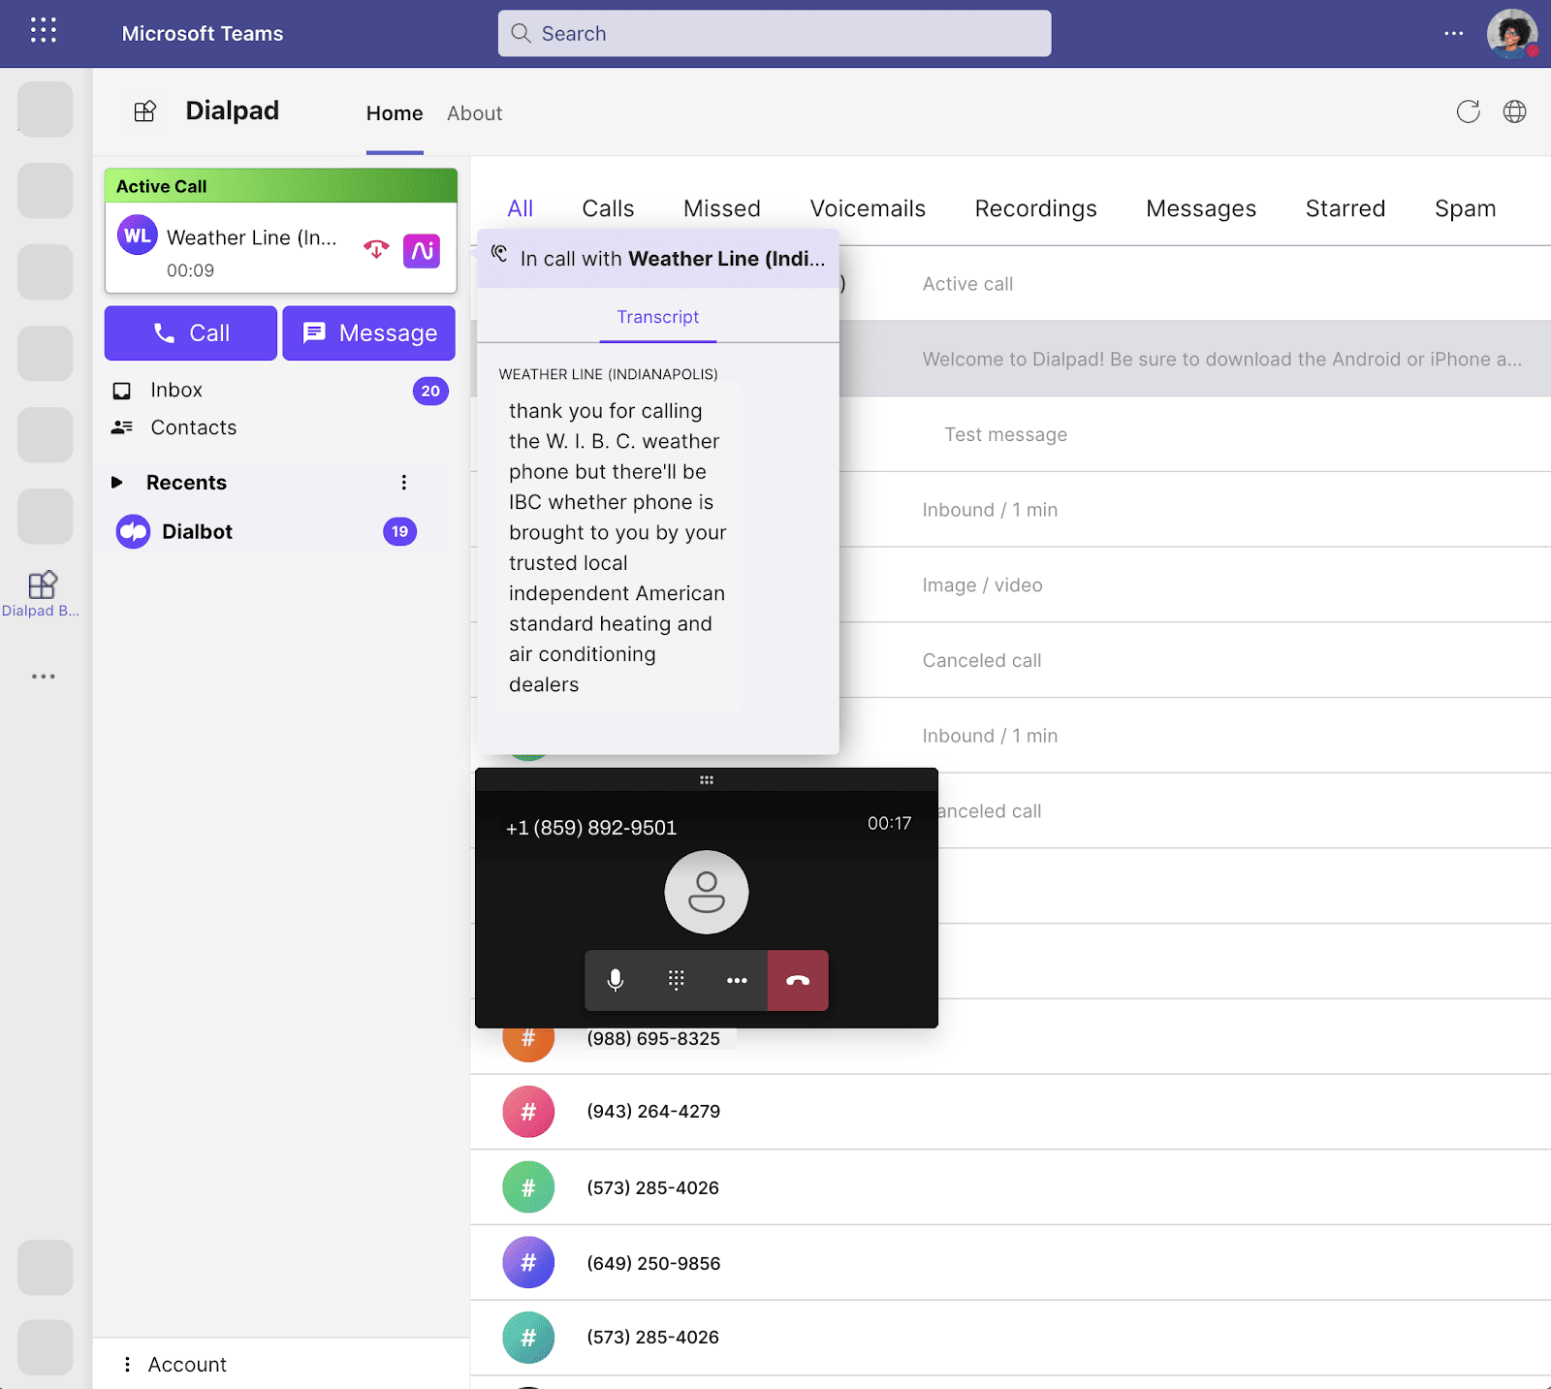Viewport: 1551px width, 1389px height.
Task: Open the Inbox with 20 unread items
Action: (x=175, y=390)
